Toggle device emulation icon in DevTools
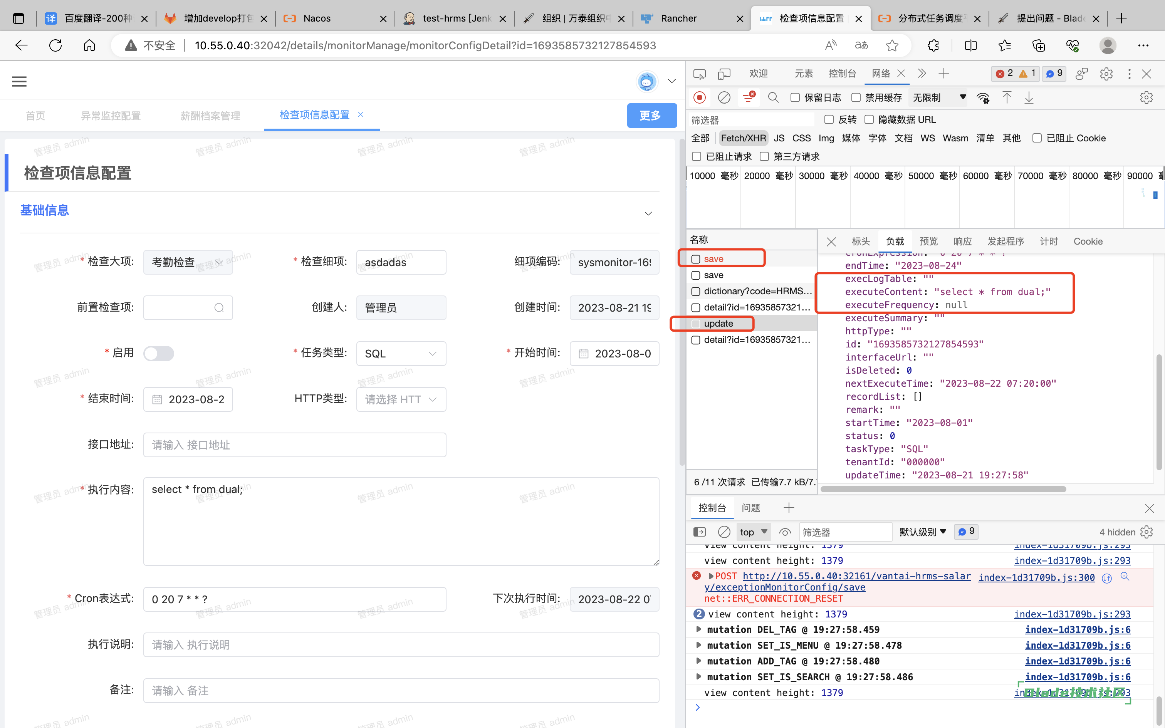 [x=724, y=74]
